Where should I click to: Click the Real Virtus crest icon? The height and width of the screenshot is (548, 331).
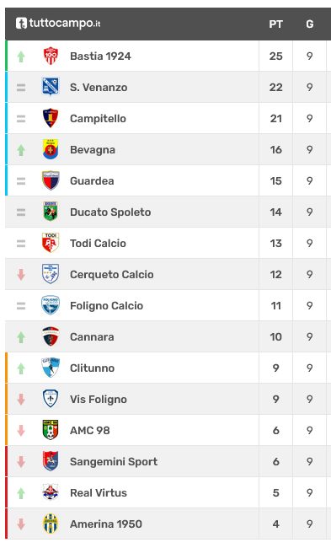tap(51, 492)
